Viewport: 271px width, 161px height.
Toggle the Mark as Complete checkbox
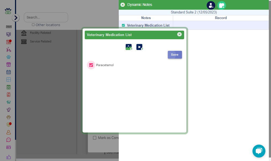pyautogui.click(x=95, y=138)
